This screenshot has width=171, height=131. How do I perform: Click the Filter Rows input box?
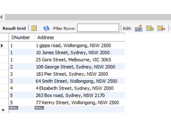click(98, 28)
